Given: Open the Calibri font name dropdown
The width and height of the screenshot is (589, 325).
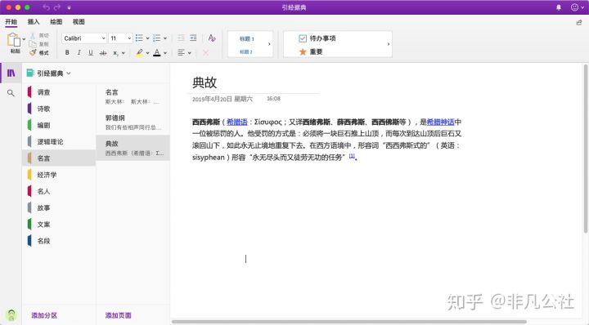Looking at the screenshot, I should coord(84,38).
